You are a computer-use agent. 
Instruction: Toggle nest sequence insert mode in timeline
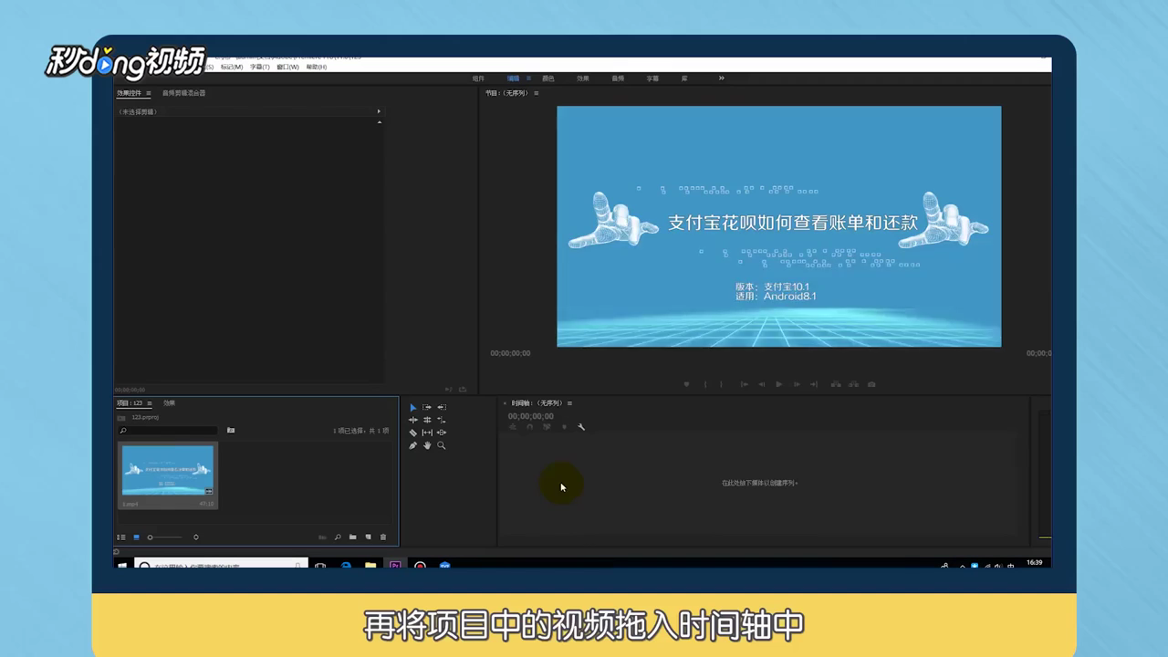[513, 427]
